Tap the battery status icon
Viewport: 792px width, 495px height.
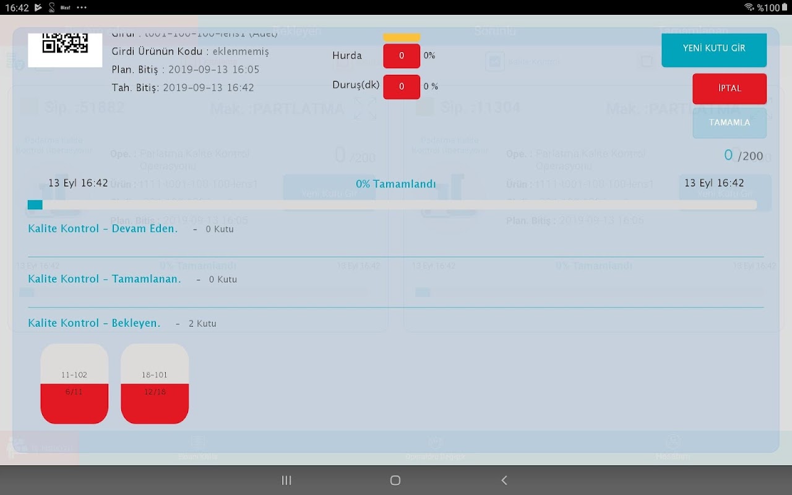[785, 7]
